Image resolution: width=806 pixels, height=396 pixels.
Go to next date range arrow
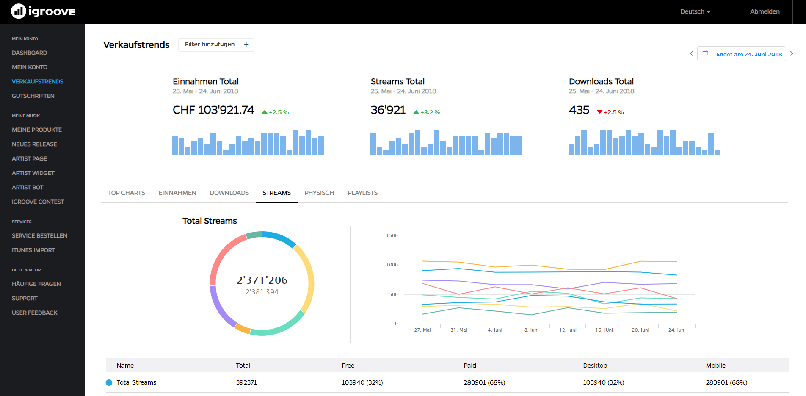click(x=792, y=54)
